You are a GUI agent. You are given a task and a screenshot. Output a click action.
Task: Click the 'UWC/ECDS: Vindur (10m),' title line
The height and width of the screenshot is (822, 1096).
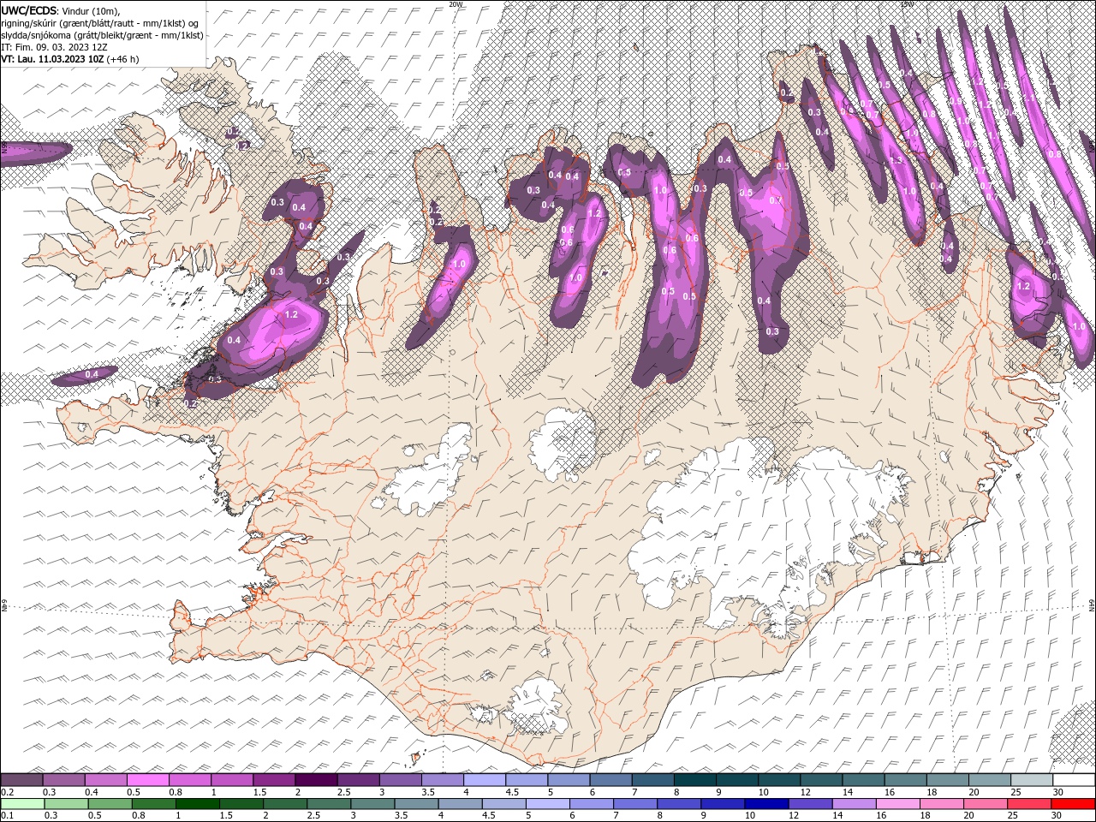(61, 10)
